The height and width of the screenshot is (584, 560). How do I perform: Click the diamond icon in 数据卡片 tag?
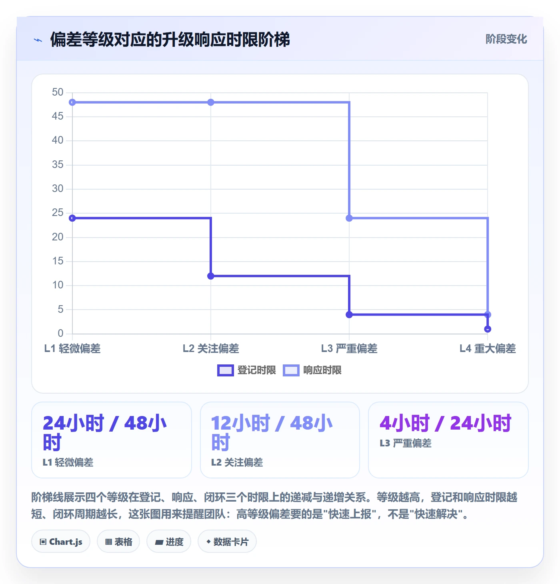click(208, 542)
